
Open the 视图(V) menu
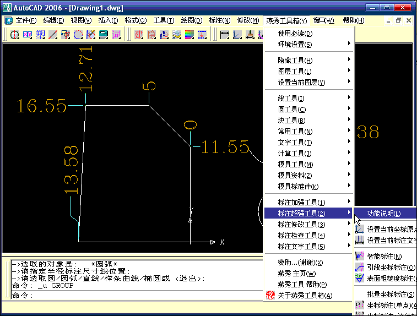click(81, 20)
